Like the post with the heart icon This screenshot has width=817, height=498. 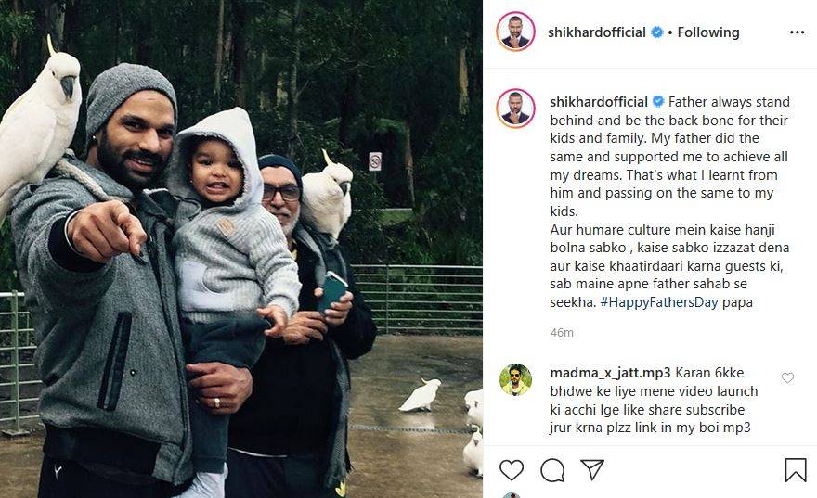click(512, 470)
